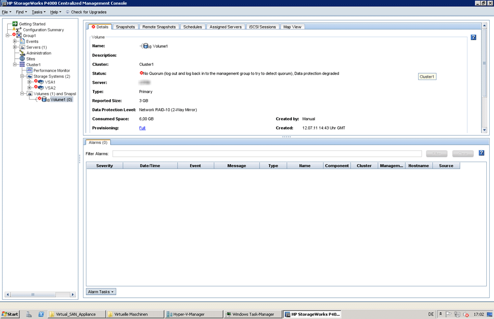Expand the VSA1 node
494x319 pixels.
[29, 82]
